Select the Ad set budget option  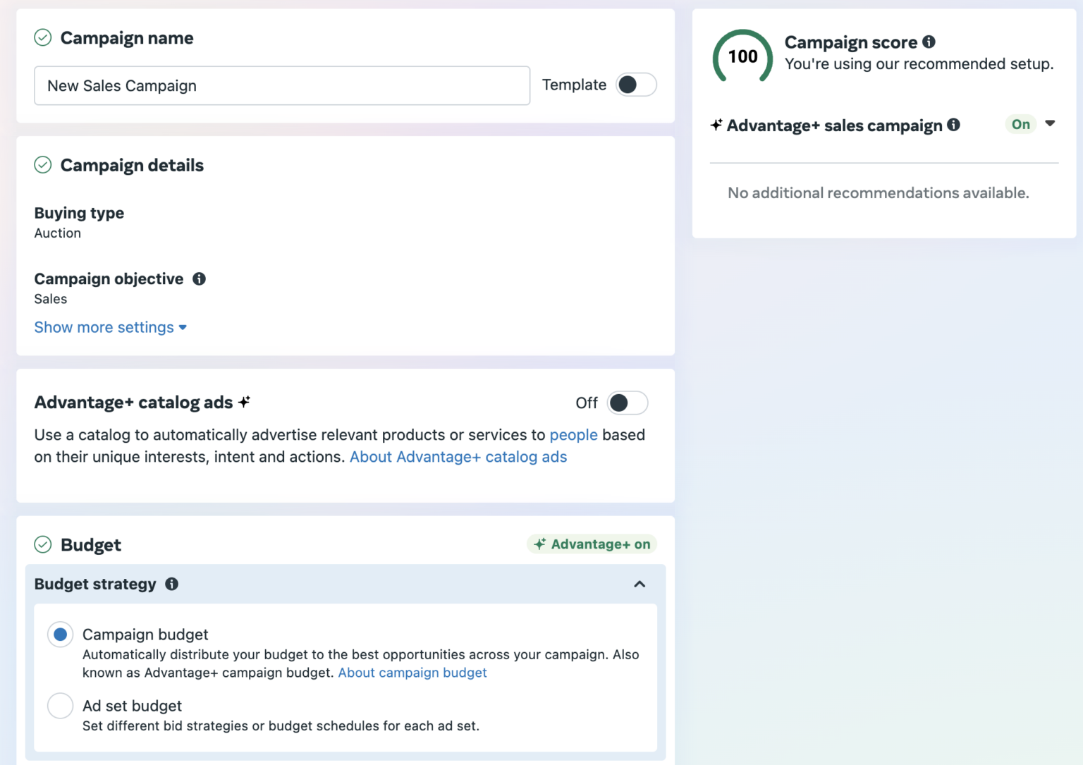[x=60, y=706]
